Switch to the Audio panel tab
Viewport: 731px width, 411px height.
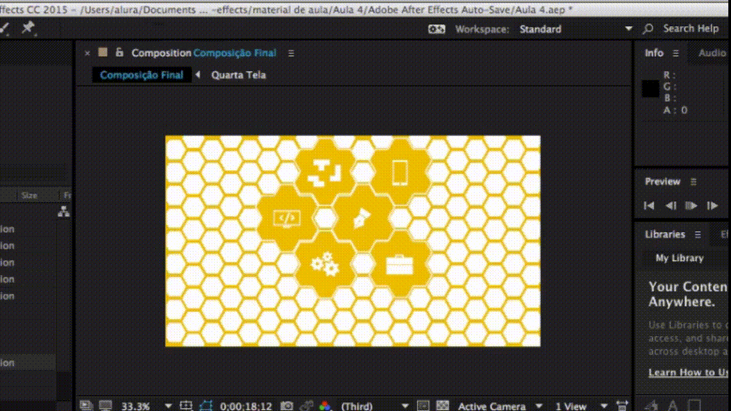pos(712,53)
